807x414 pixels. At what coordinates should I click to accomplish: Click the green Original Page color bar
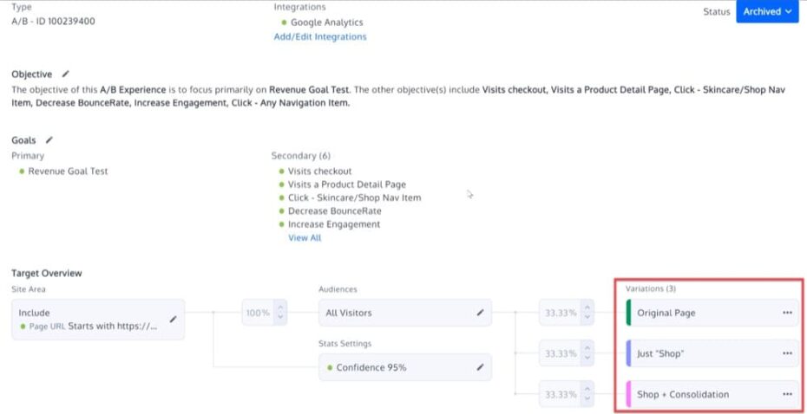(627, 313)
